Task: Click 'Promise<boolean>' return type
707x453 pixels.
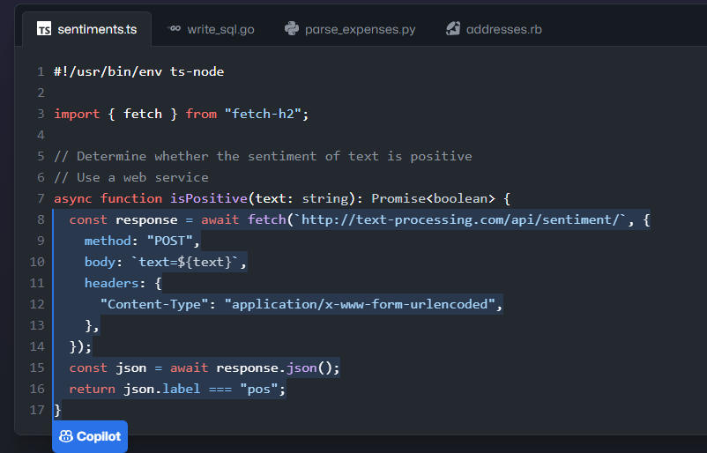Action: pos(434,199)
